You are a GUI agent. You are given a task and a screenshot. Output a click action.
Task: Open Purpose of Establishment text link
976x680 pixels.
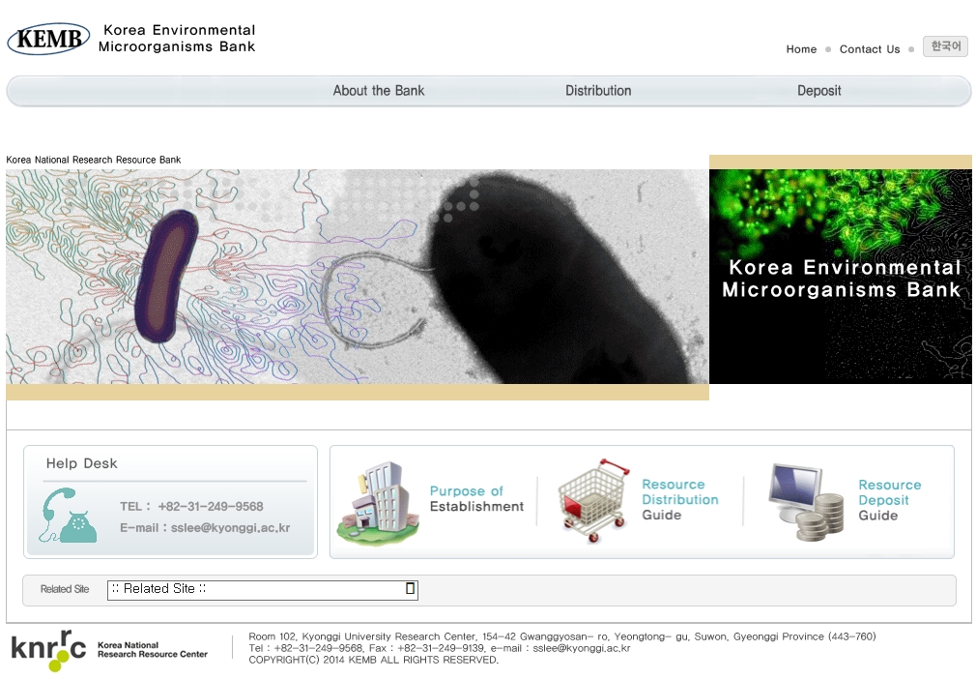[x=476, y=498]
